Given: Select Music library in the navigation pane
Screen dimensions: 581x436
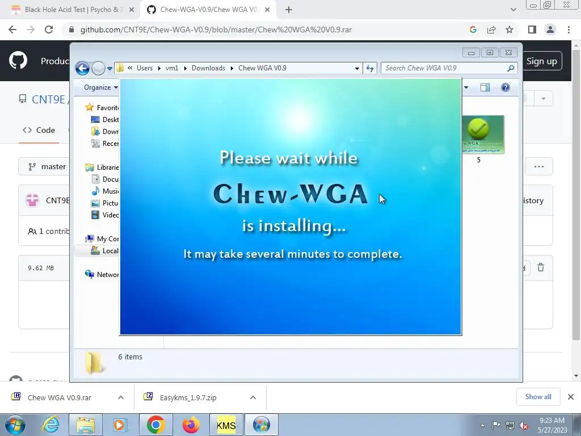Looking at the screenshot, I should (x=105, y=191).
